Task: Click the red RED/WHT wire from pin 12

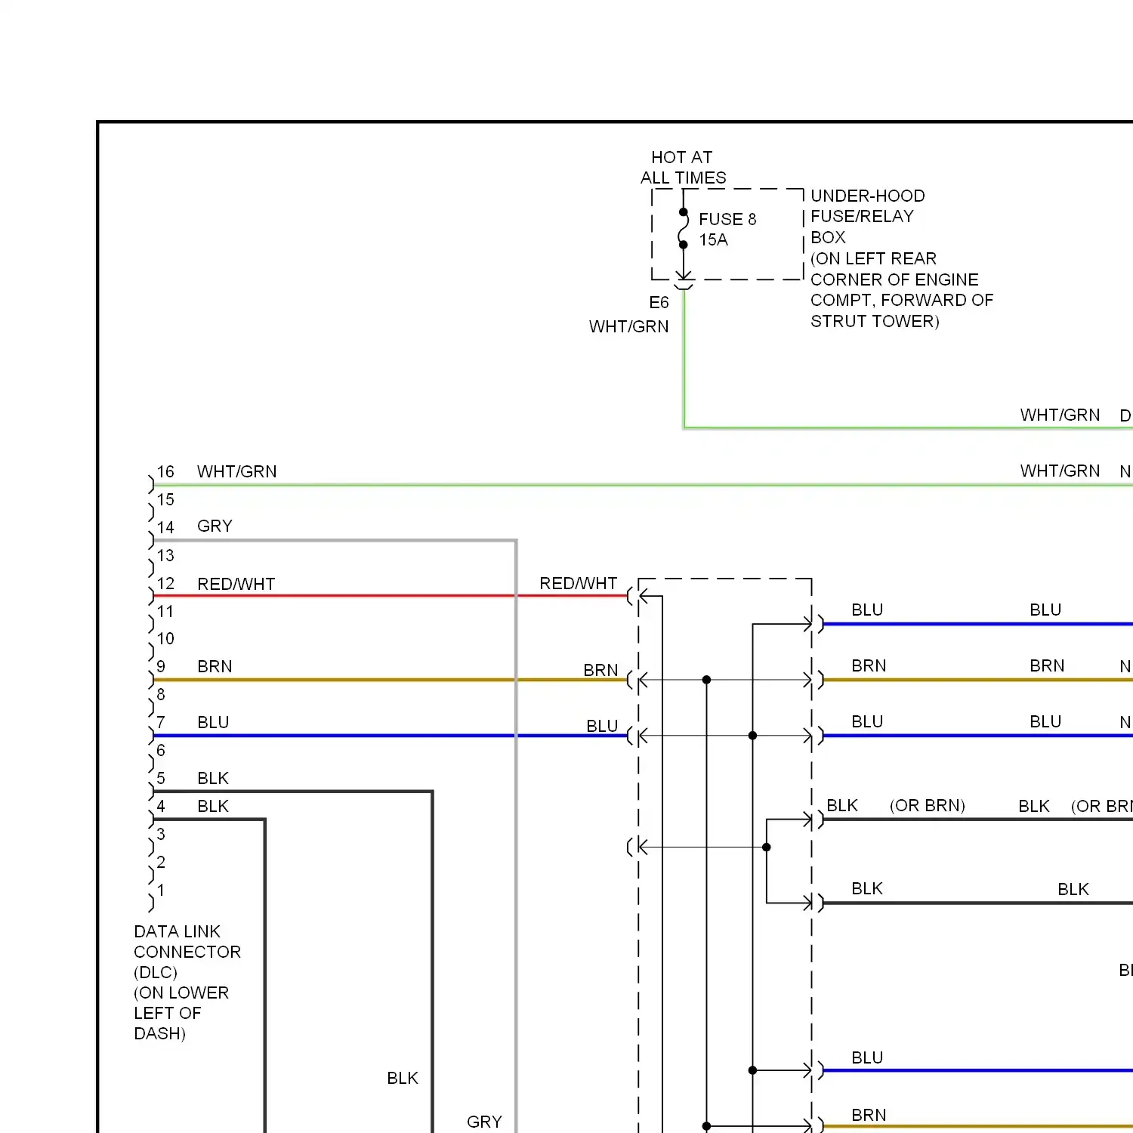Action: (x=390, y=596)
